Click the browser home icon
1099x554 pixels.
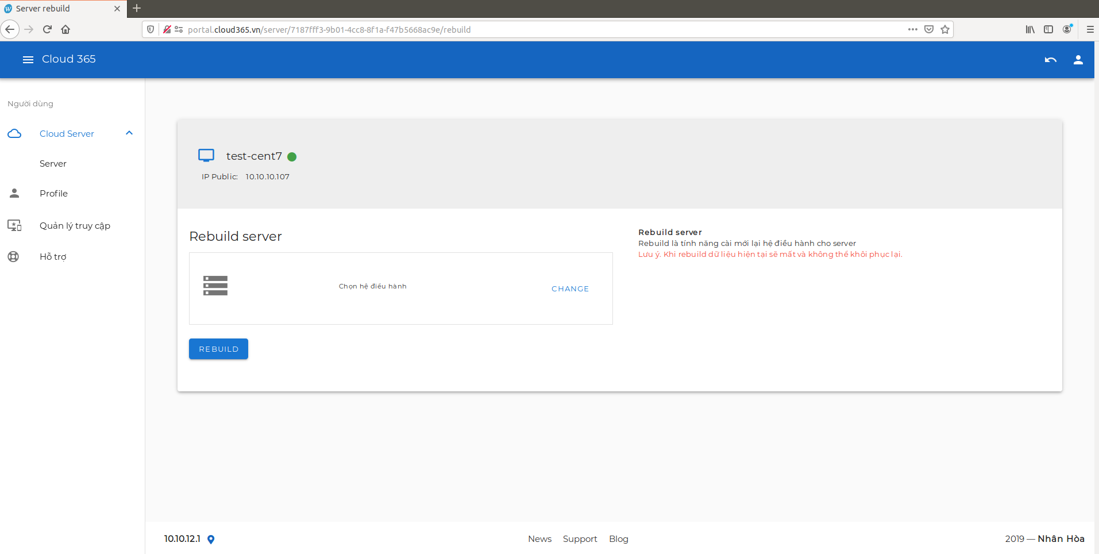pyautogui.click(x=65, y=29)
